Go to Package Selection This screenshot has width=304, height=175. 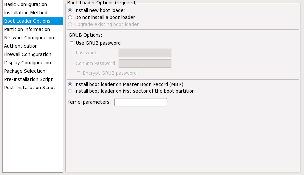(x=25, y=71)
